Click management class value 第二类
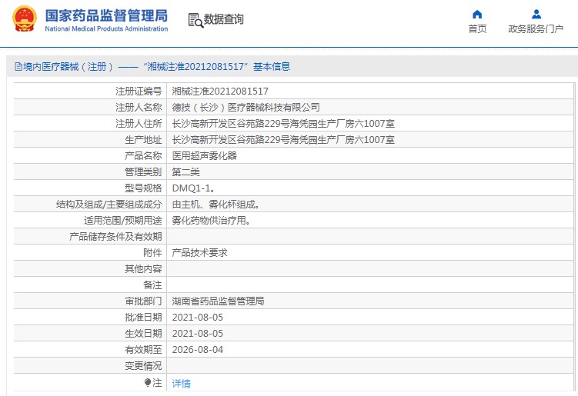 click(x=185, y=172)
